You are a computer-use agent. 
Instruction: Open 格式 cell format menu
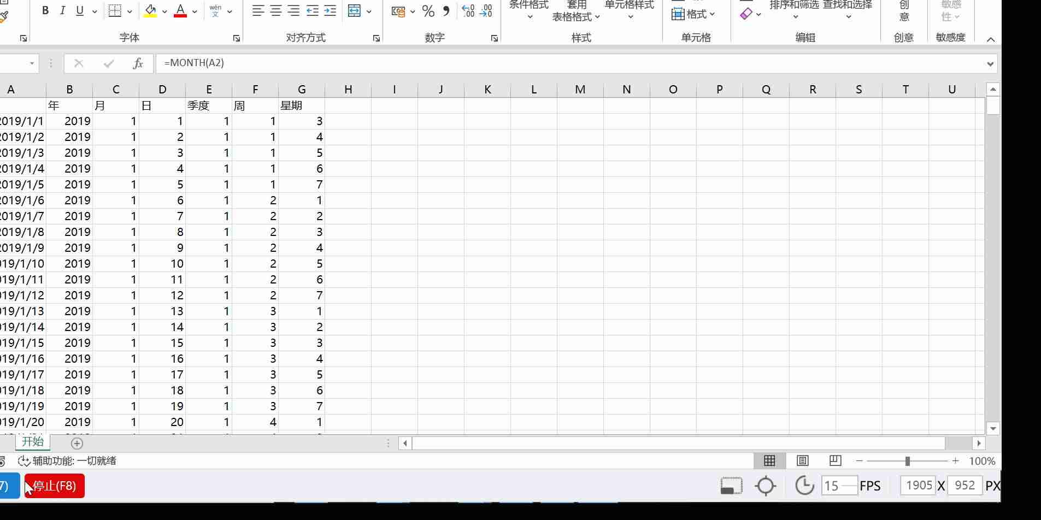point(693,14)
